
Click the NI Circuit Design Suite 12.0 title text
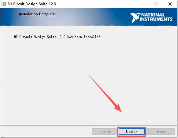[x=32, y=4]
